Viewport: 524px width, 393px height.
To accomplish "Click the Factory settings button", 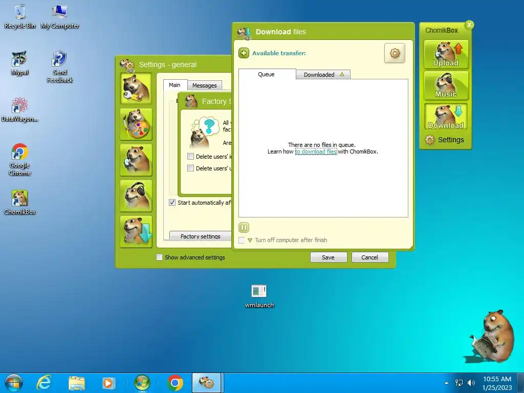I will [x=201, y=236].
